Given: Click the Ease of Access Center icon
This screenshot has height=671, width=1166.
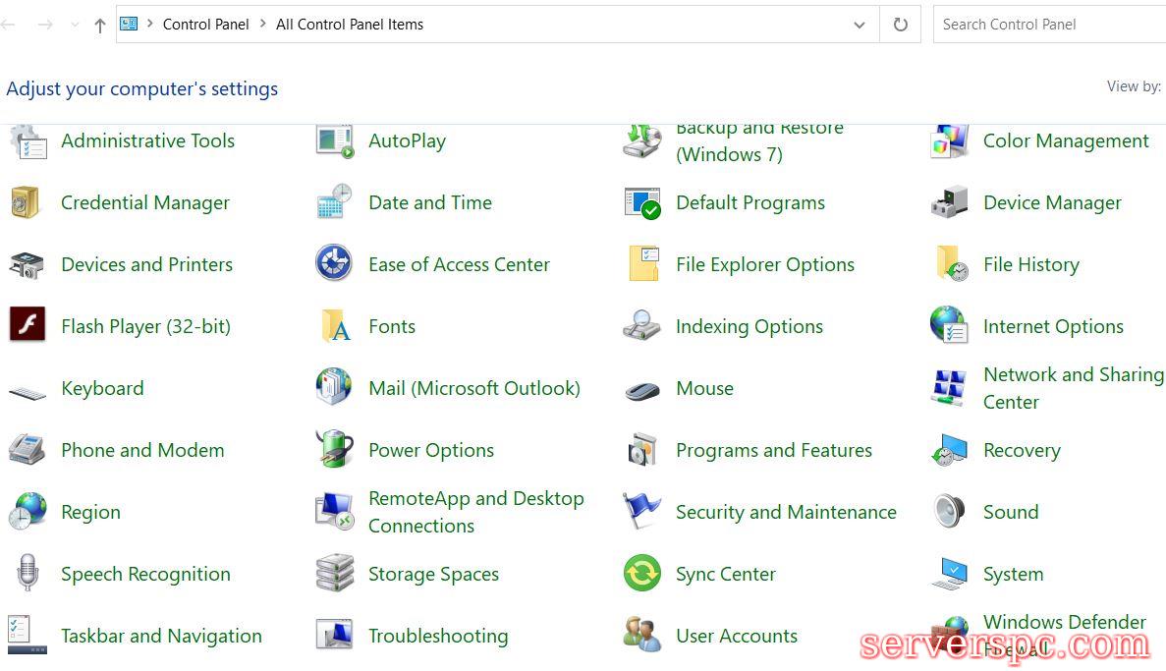Looking at the screenshot, I should coord(334,264).
